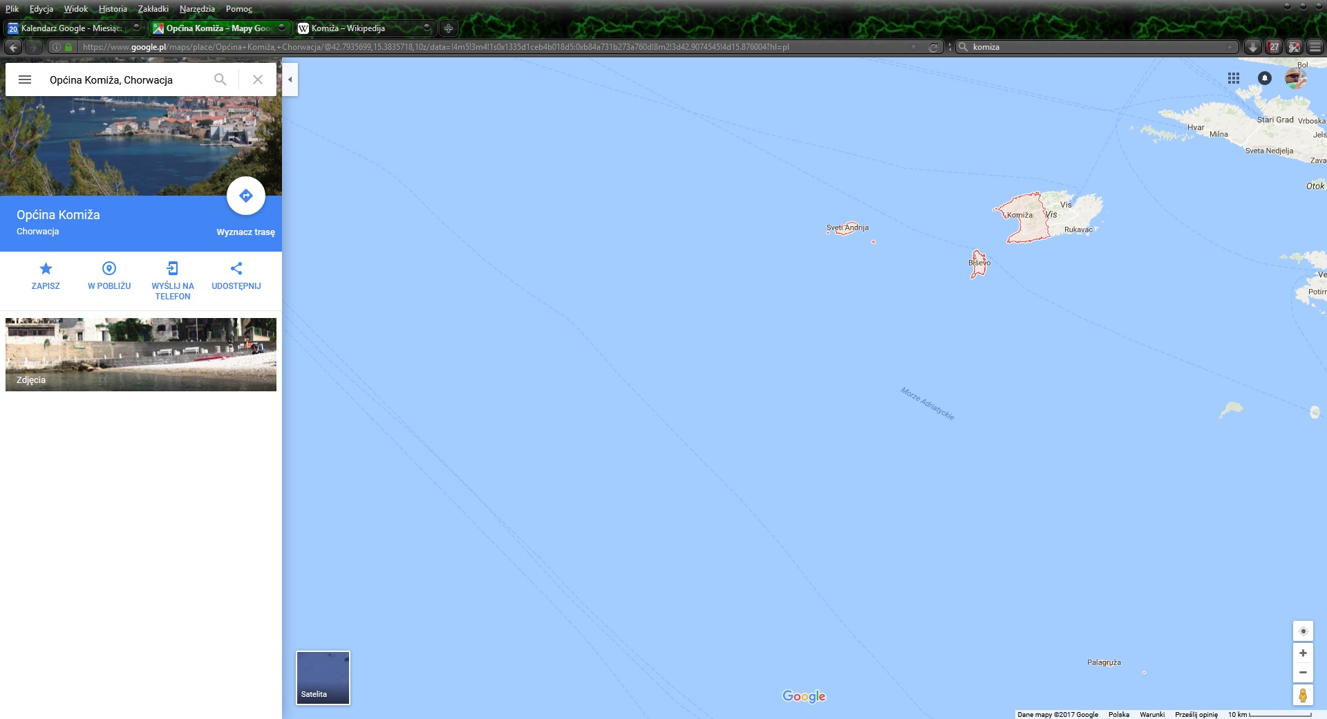Click the Warunki link
Screen dimensions: 1327x719
click(1151, 714)
